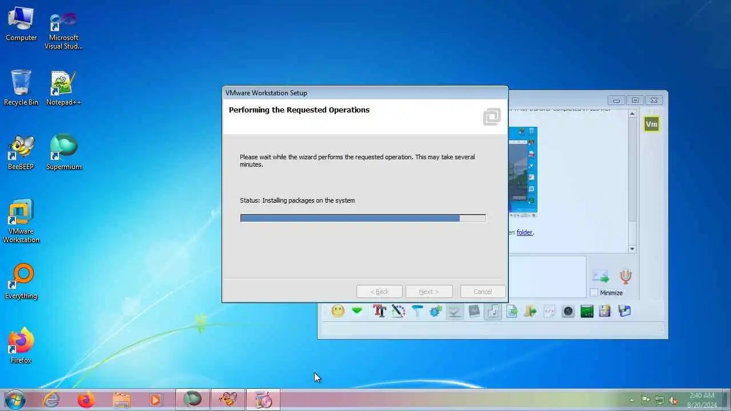Open the folder link in BeeBEEP chat
Image resolution: width=731 pixels, height=411 pixels.
tap(524, 232)
